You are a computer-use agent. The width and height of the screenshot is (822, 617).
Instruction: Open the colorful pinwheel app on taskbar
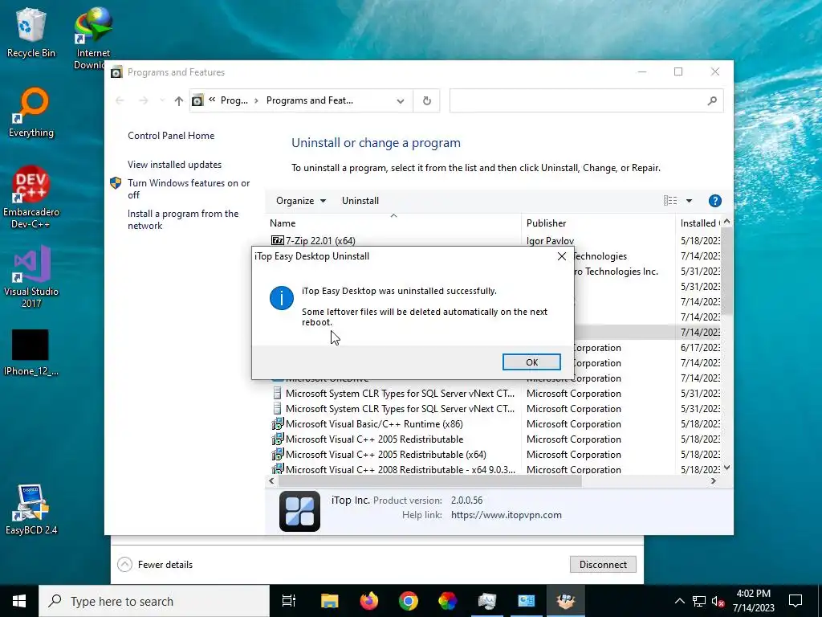tap(447, 601)
